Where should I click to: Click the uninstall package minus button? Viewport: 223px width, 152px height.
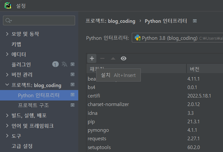tap(102, 58)
